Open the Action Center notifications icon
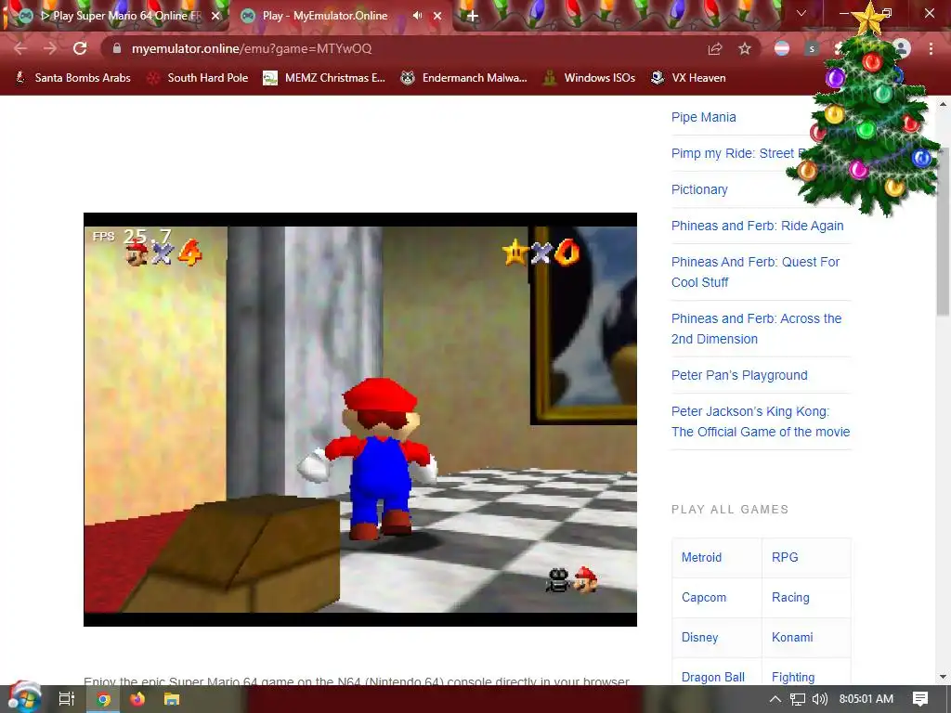 coord(920,699)
